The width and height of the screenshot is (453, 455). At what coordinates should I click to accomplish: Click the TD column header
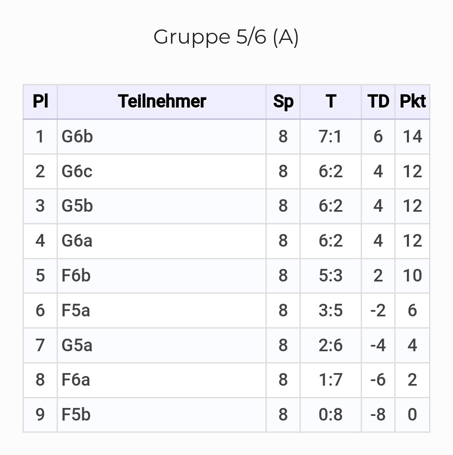(x=378, y=102)
